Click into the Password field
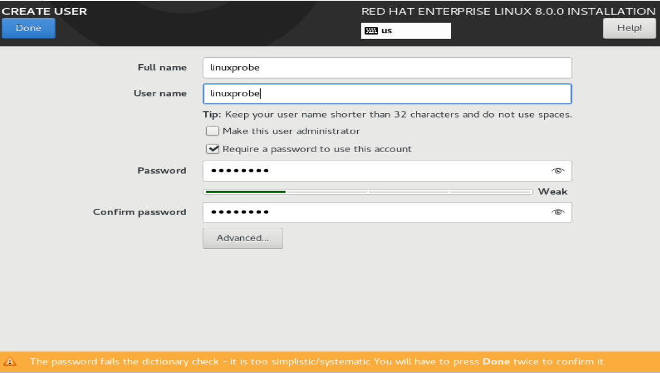This screenshot has height=373, width=660. [387, 171]
